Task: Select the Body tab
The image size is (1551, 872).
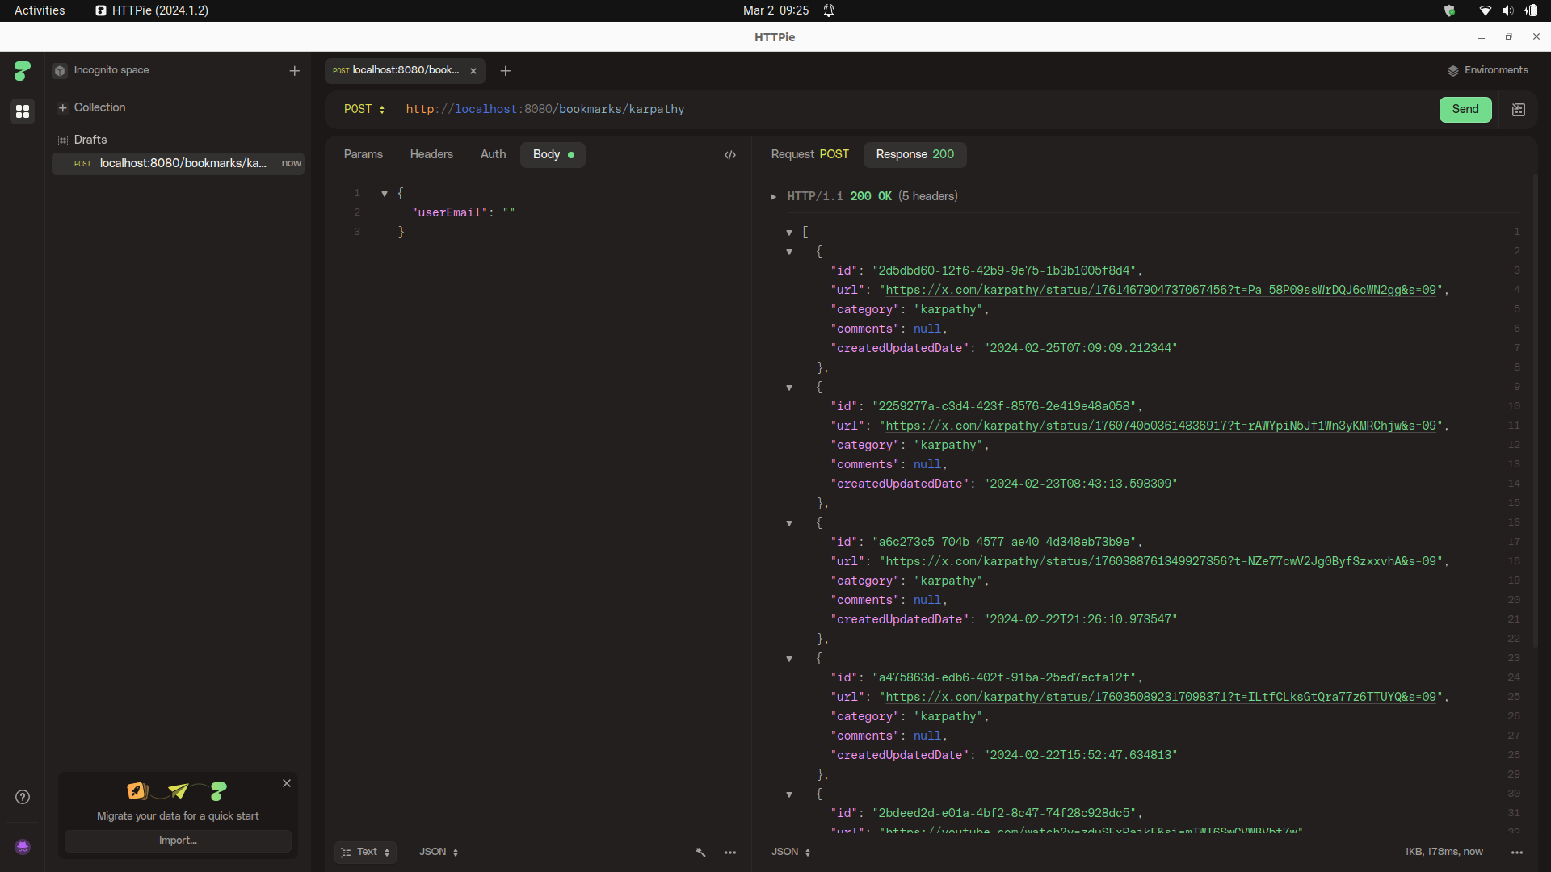Action: point(553,154)
